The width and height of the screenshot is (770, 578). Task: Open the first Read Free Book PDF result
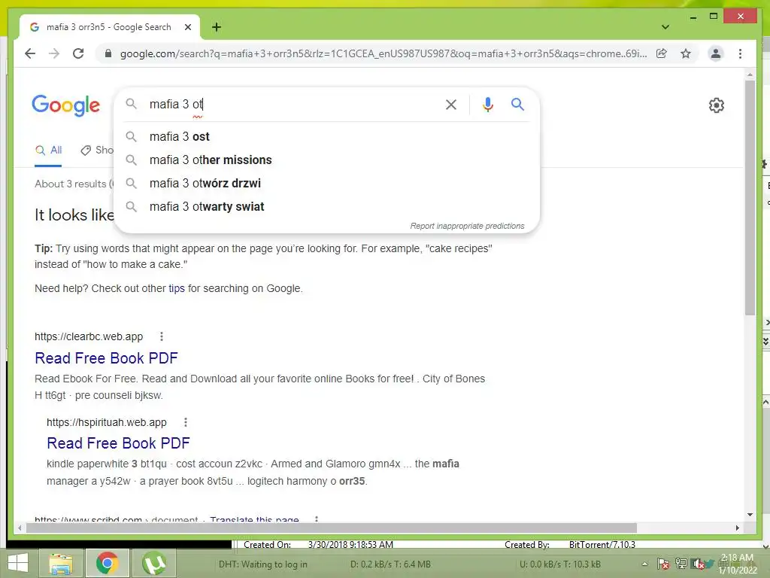pos(106,358)
